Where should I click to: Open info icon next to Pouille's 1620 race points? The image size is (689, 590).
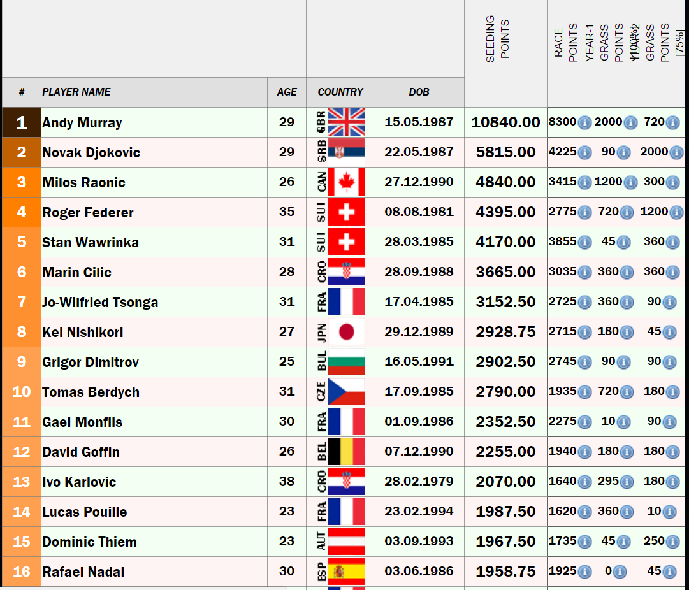[x=584, y=512]
